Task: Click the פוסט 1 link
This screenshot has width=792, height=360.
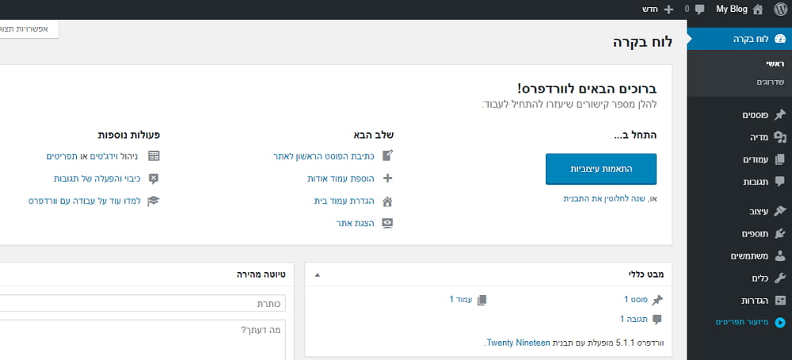Action: [636, 299]
